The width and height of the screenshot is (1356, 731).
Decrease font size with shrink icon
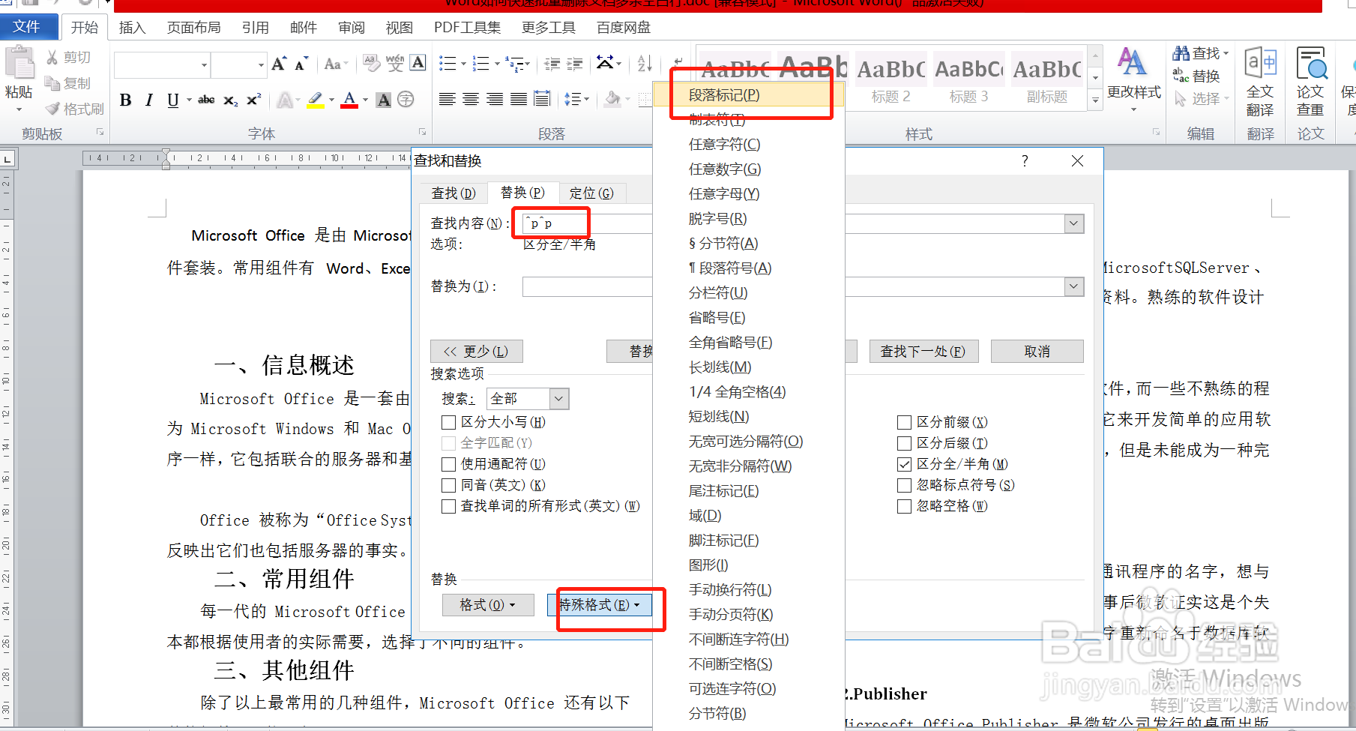[301, 64]
